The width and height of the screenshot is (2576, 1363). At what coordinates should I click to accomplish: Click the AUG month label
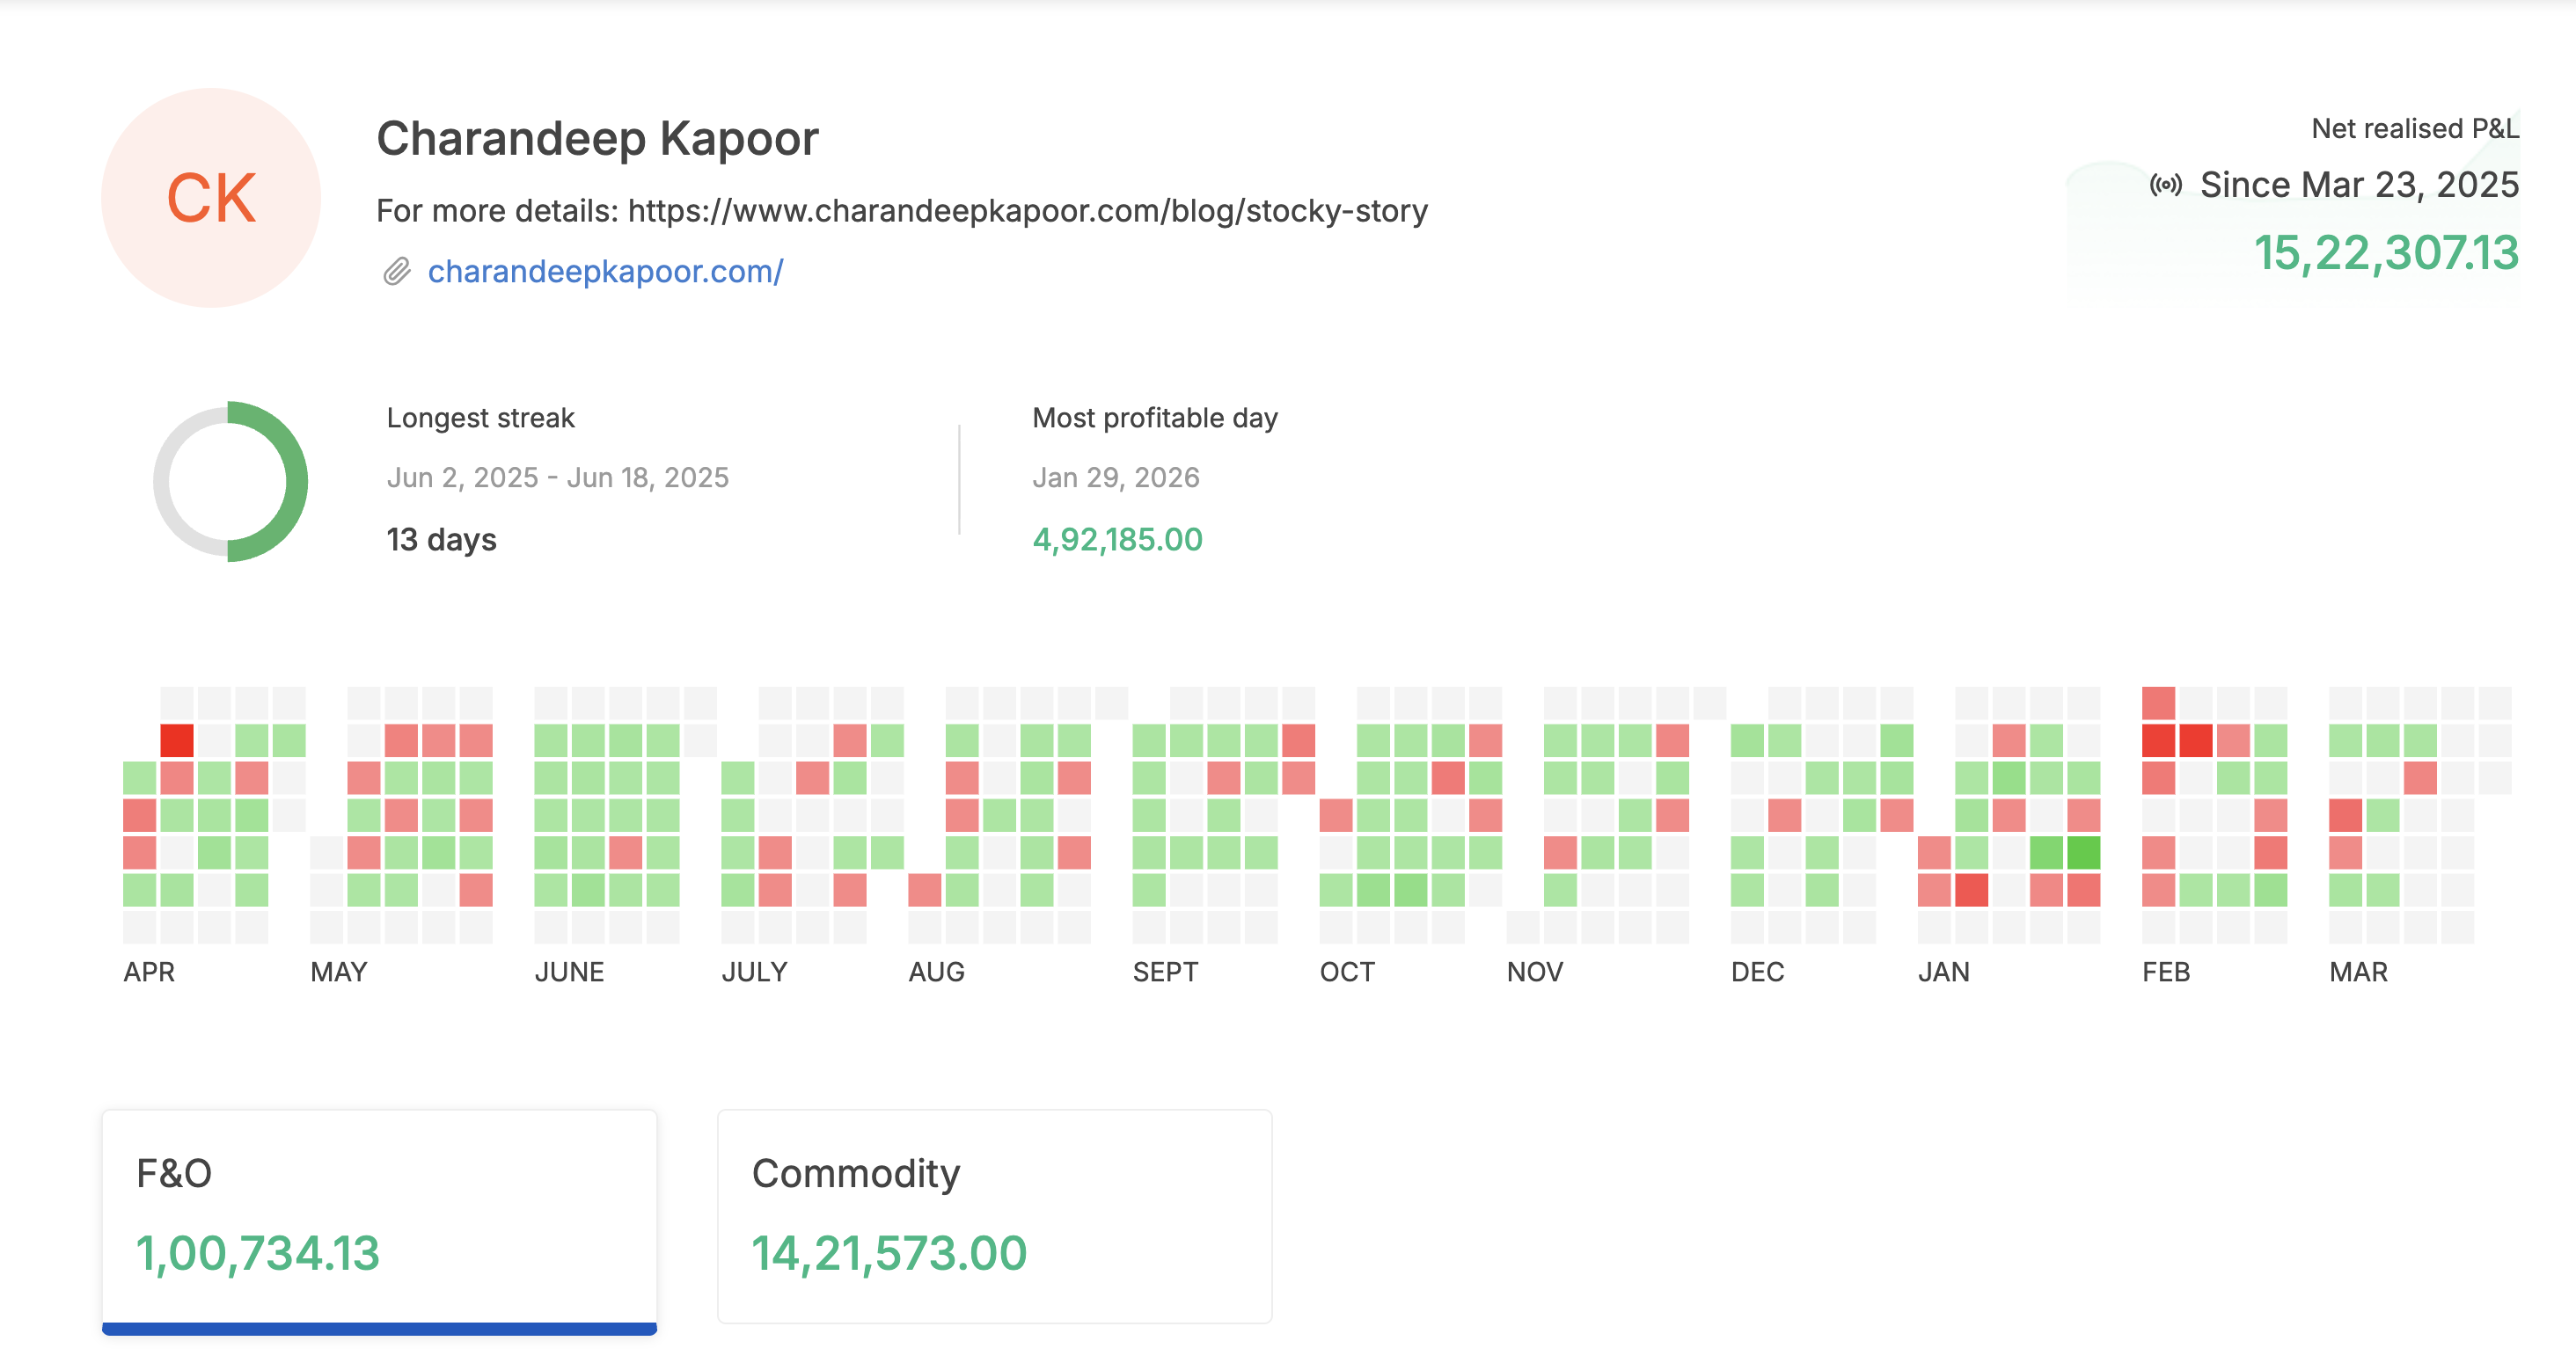pyautogui.click(x=936, y=972)
